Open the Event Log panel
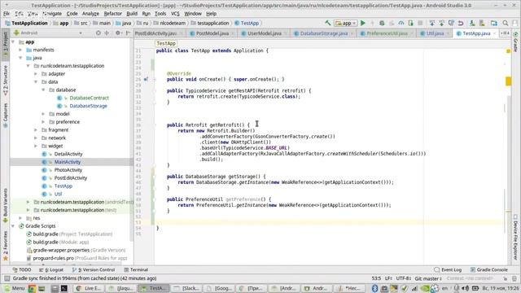The image size is (521, 293). [x=448, y=269]
